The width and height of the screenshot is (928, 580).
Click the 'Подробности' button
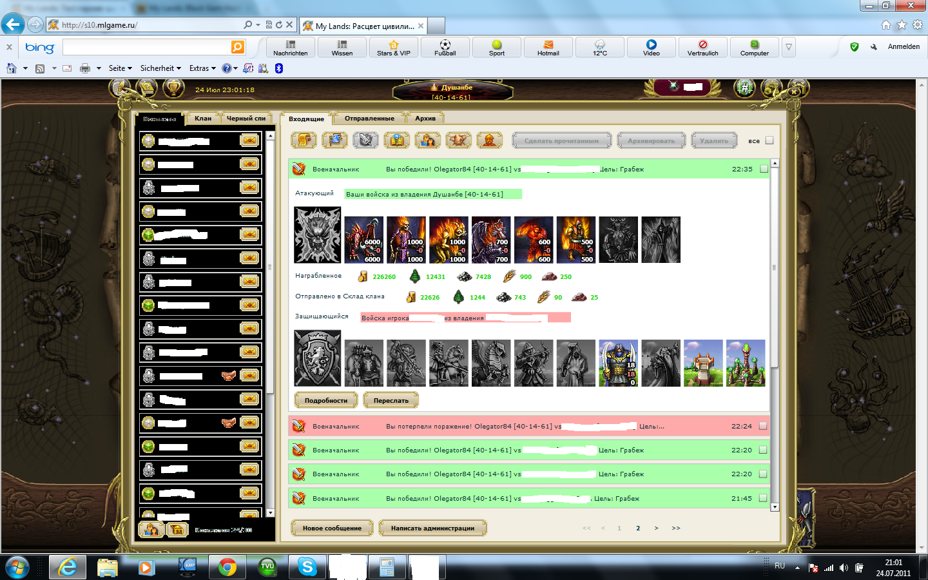click(326, 400)
